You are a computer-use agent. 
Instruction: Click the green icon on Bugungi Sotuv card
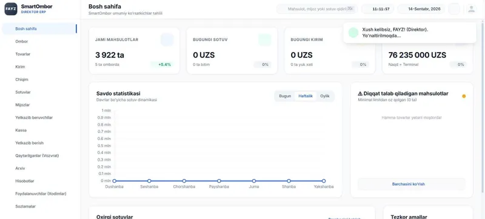click(x=265, y=40)
